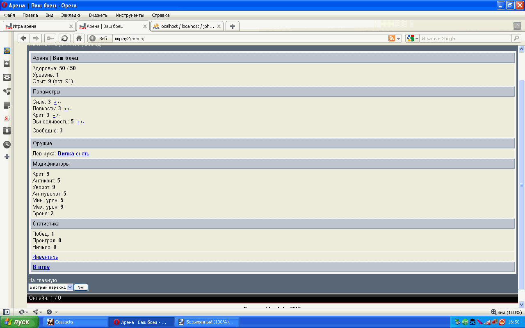Open the Виджеты menu

pyautogui.click(x=99, y=15)
